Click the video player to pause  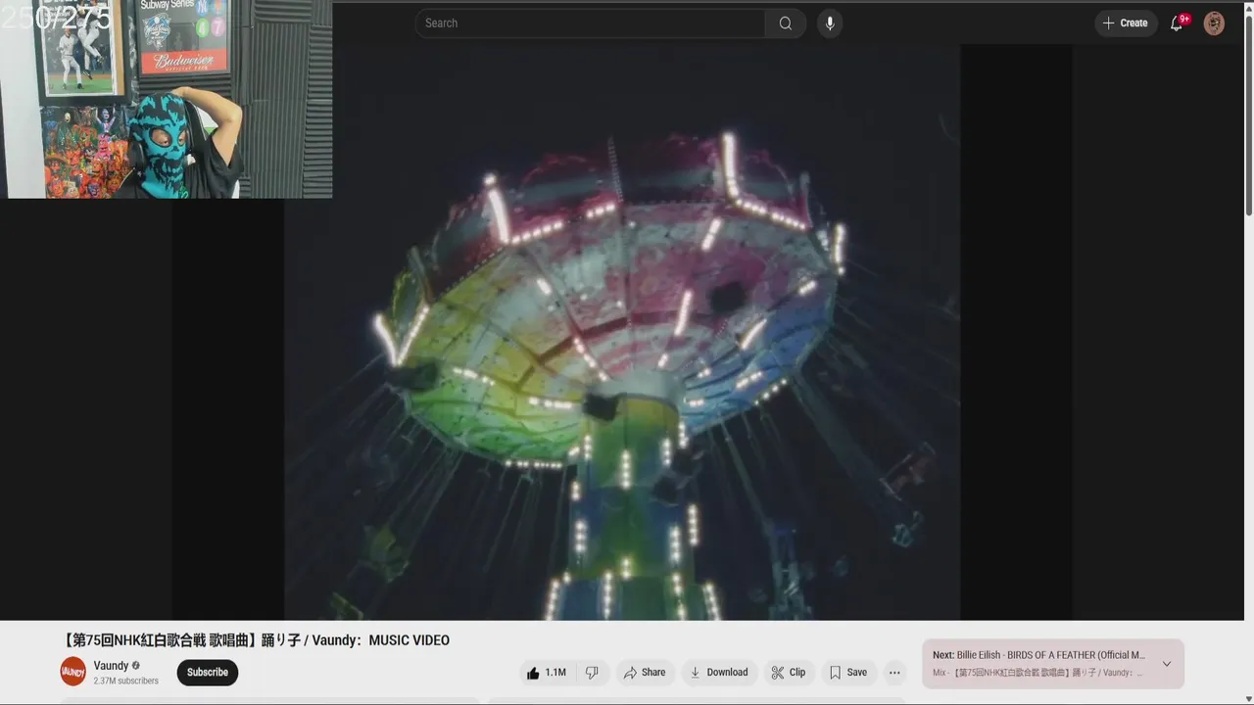click(x=622, y=333)
